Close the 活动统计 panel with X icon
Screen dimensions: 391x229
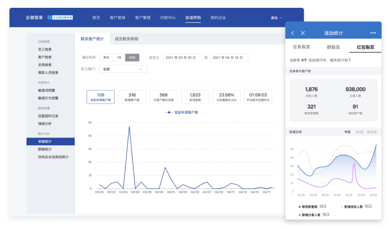[x=303, y=33]
